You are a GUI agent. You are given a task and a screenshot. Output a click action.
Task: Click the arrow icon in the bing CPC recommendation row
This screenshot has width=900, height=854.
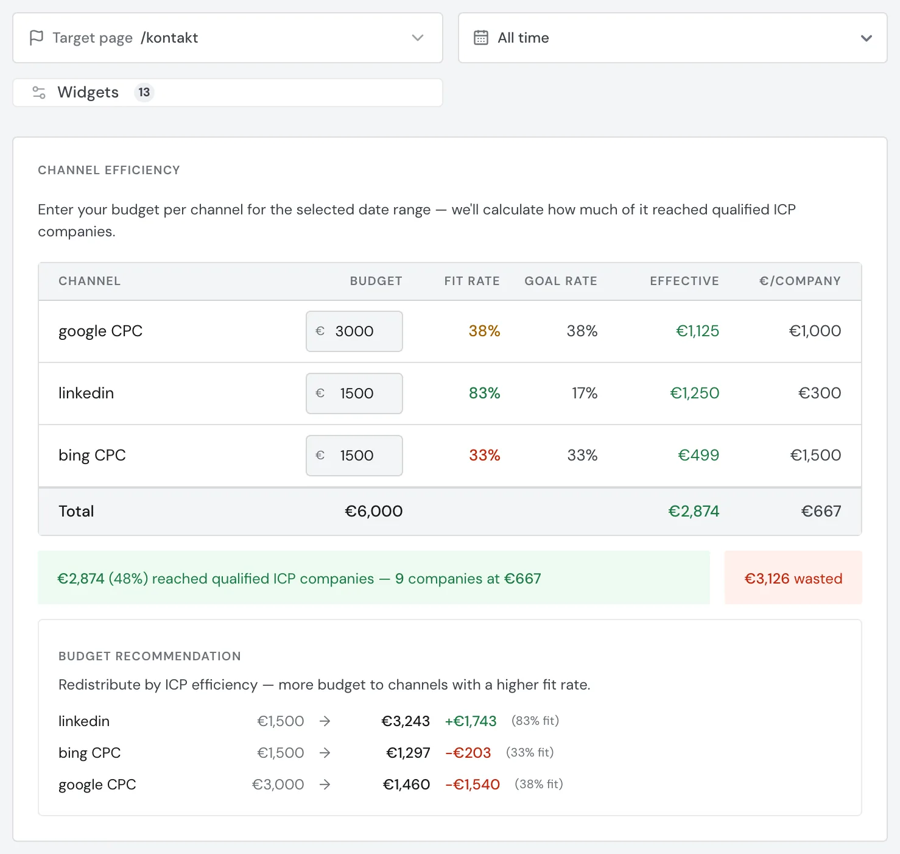(x=325, y=753)
